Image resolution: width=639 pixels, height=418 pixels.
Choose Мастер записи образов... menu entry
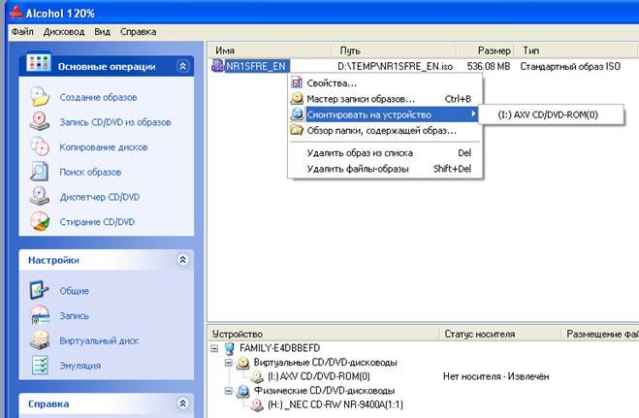click(x=386, y=99)
